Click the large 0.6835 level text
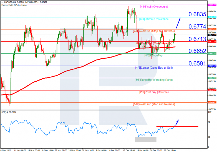This screenshot has width=217, height=153. (197, 14)
